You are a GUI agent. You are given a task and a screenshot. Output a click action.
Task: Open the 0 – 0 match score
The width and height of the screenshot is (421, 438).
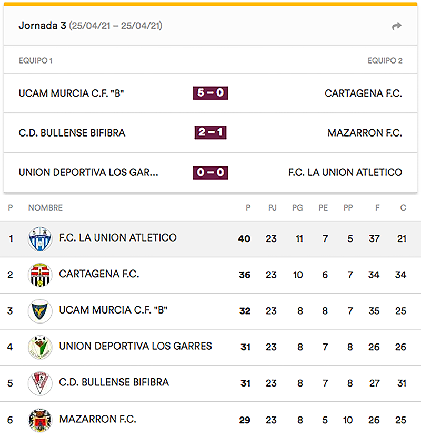210,172
